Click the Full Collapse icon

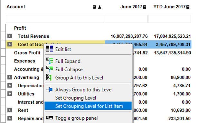point(50,69)
